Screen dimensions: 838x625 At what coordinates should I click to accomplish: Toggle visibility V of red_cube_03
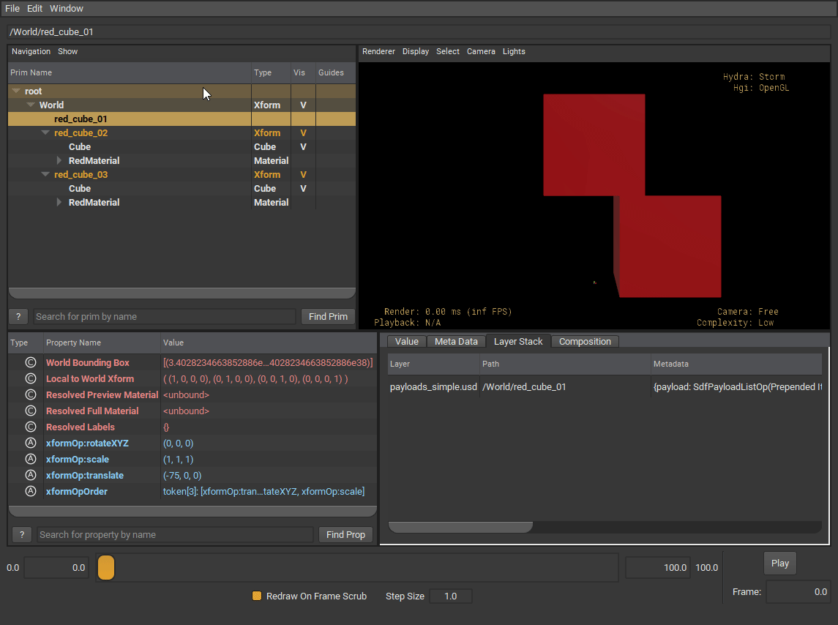click(303, 175)
